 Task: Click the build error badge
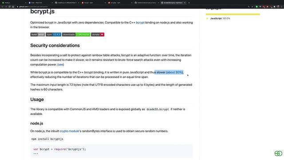click(x=38, y=35)
